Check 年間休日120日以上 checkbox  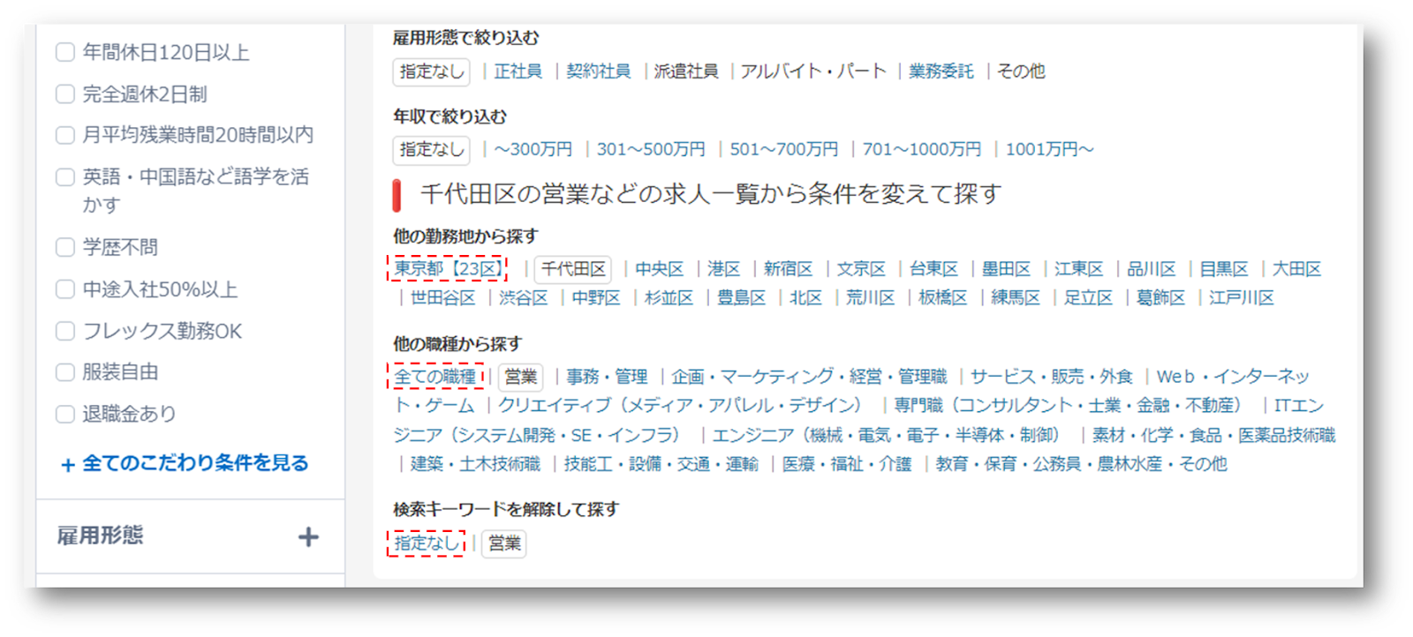65,52
